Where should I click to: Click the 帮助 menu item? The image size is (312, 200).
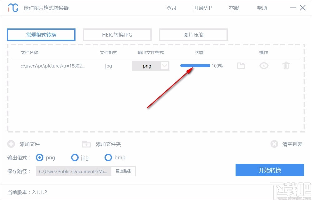point(262,8)
